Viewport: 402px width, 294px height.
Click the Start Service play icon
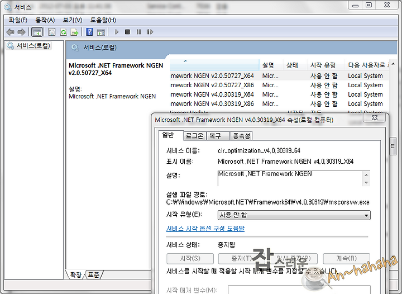116,32
